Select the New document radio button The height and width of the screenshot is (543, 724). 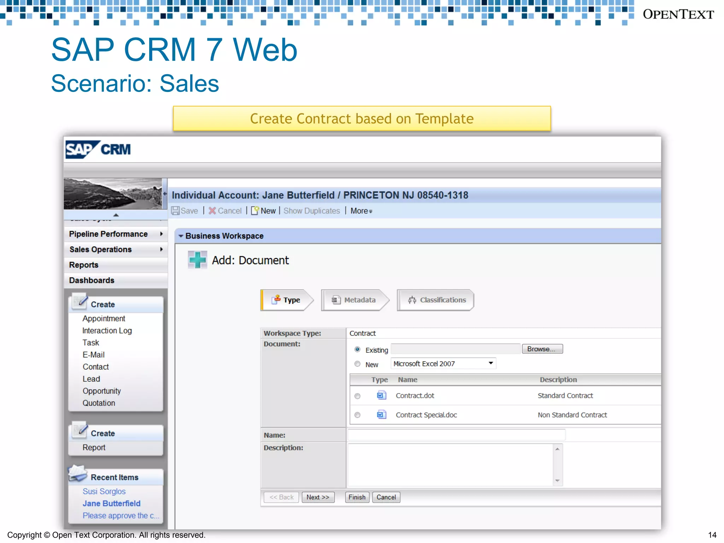[357, 364]
